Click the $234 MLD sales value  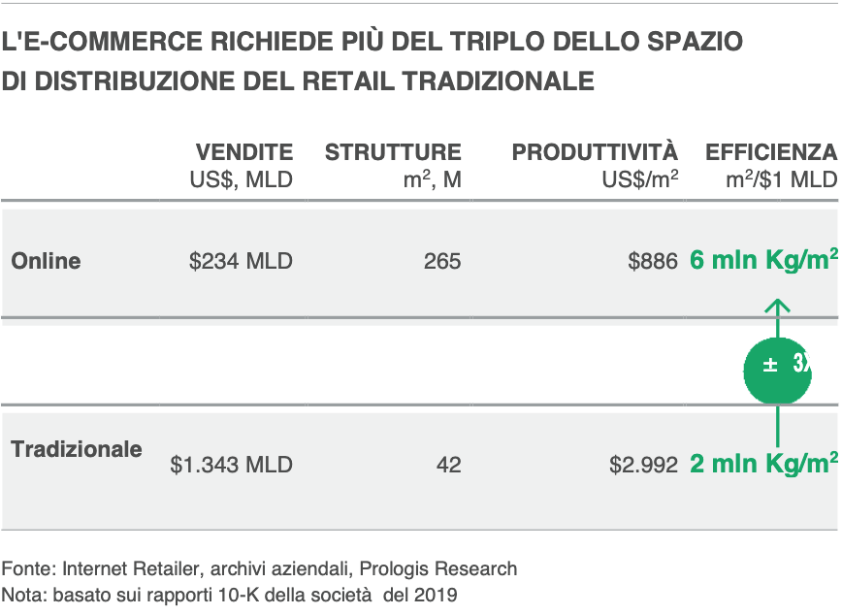point(241,261)
